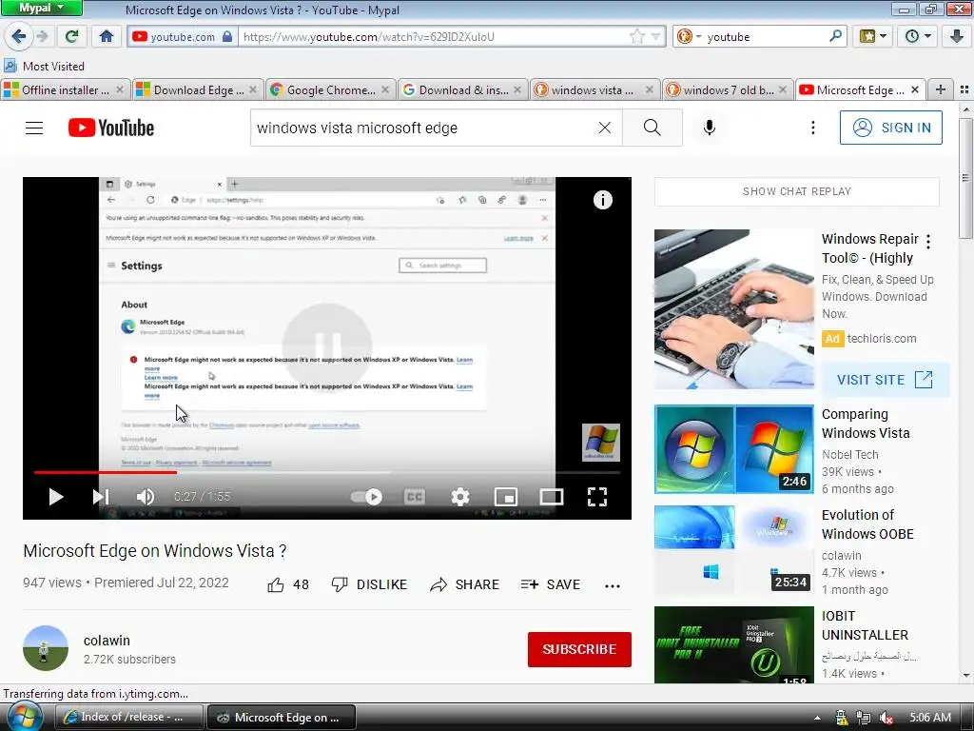Screen dimensions: 974x731
Task: Click the DISLIKE button
Action: pyautogui.click(x=369, y=585)
